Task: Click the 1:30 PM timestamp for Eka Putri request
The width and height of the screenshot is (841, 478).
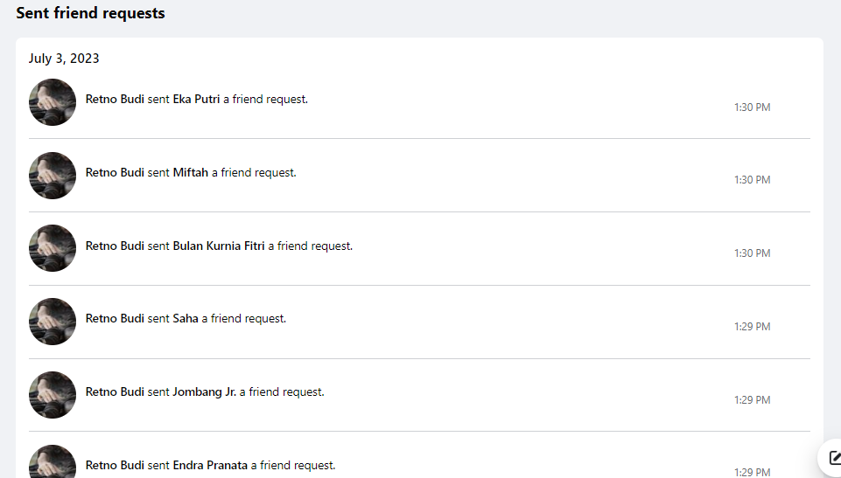Action: coord(752,107)
